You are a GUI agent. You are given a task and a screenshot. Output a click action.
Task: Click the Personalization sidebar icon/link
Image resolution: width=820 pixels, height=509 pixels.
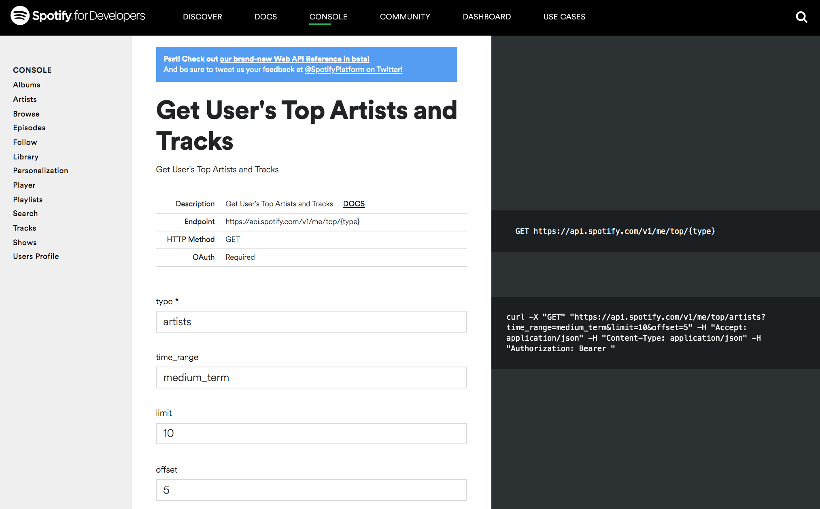click(40, 171)
